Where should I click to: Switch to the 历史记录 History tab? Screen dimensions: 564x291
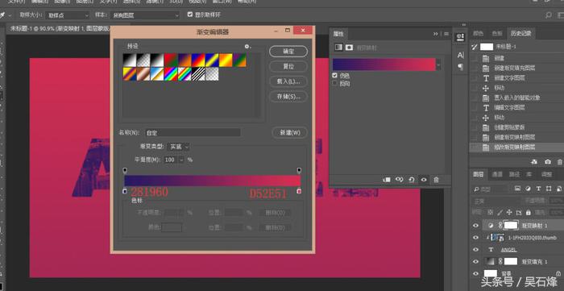click(x=521, y=33)
